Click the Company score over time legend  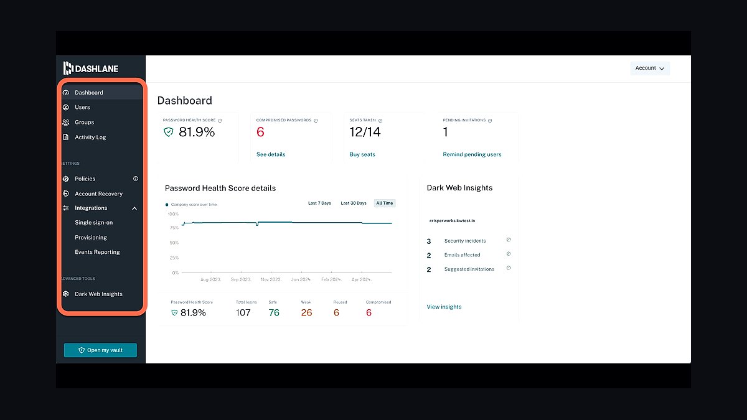191,204
